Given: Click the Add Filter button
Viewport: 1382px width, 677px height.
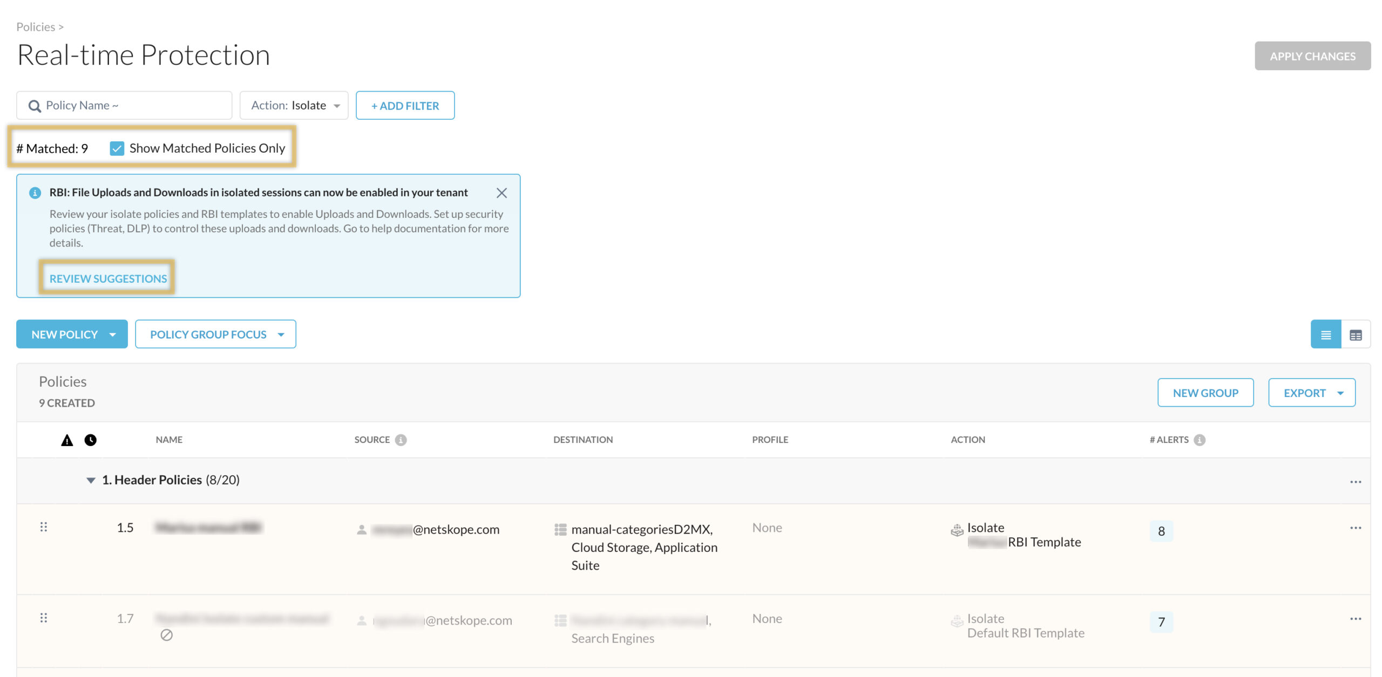Looking at the screenshot, I should pyautogui.click(x=405, y=106).
